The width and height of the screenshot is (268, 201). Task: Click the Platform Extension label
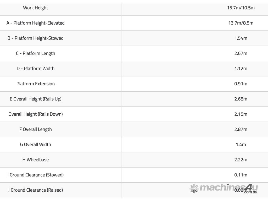point(36,83)
